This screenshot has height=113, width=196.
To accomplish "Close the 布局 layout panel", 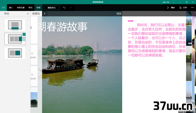I will click(x=28, y=14).
